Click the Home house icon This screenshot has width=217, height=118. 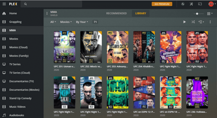[4, 13]
